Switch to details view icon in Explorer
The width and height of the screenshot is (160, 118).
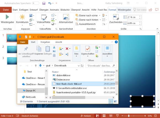(x=111, y=101)
